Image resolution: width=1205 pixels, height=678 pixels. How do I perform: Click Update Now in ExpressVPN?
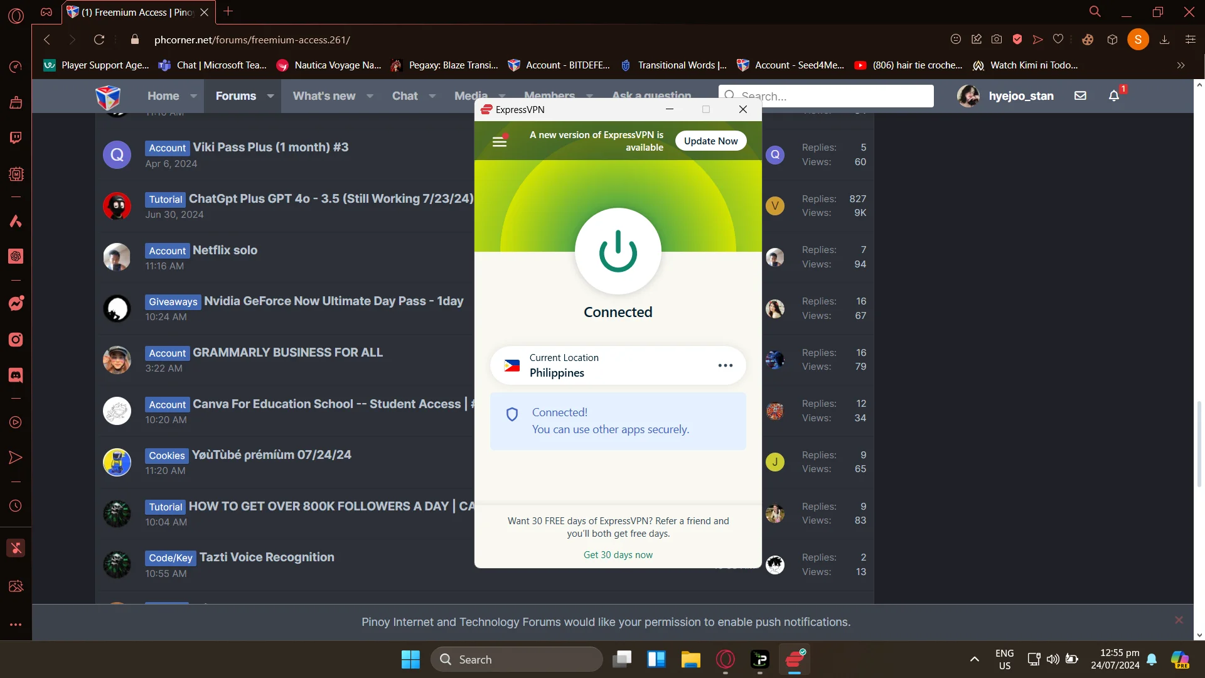point(710,141)
